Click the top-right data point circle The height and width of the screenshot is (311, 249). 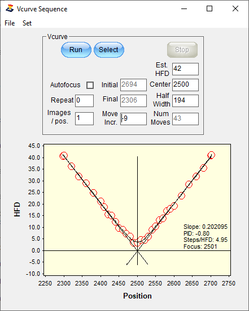211,155
